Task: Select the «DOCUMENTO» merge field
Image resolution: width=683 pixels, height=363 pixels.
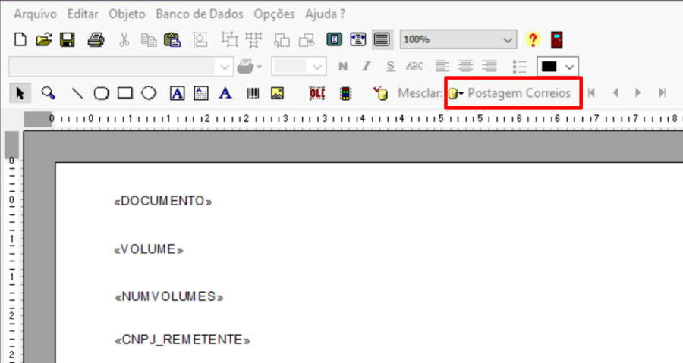Action: [163, 201]
